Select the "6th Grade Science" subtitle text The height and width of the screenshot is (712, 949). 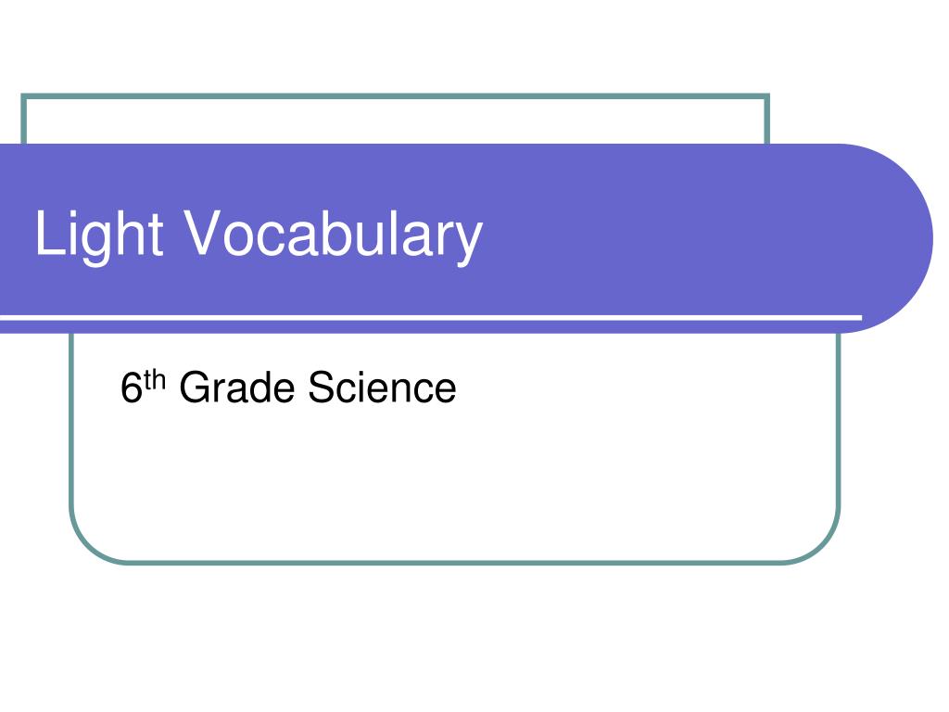(288, 387)
